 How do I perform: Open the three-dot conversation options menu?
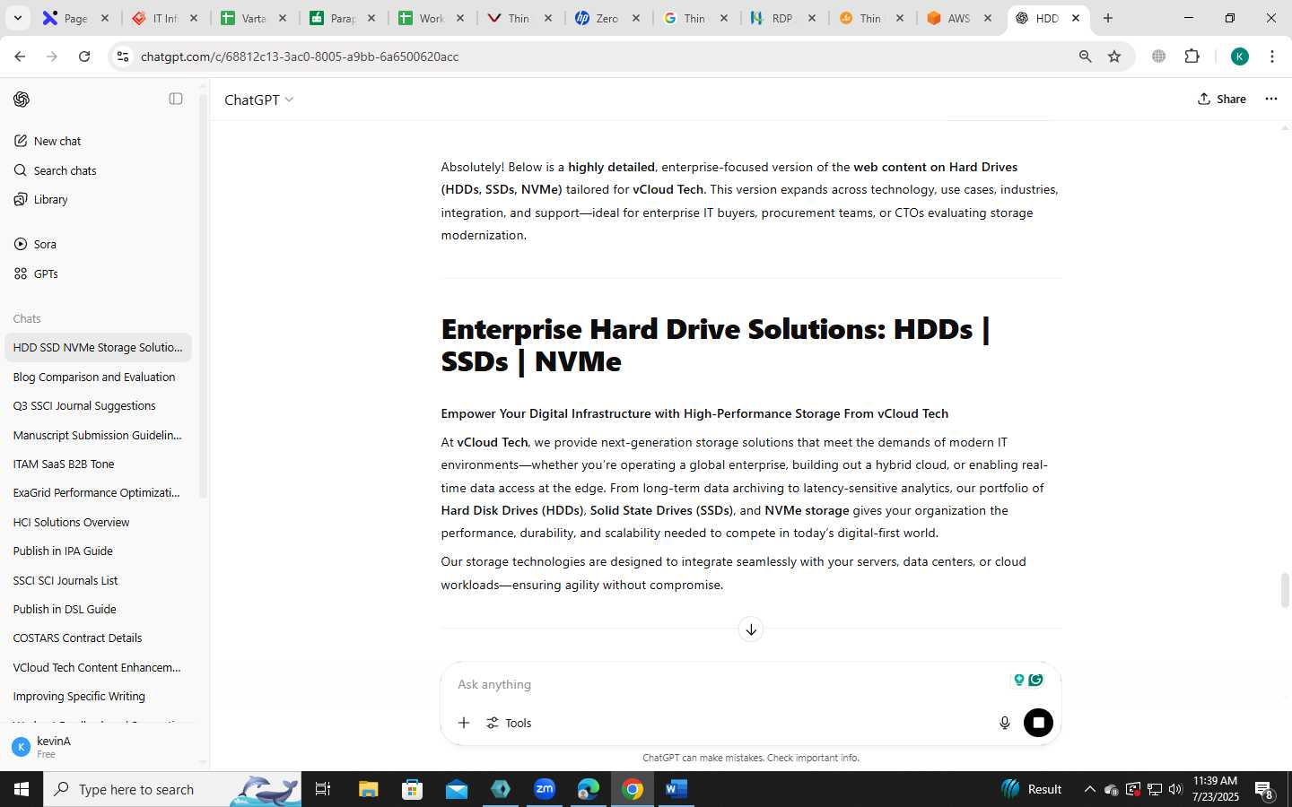point(1270,99)
